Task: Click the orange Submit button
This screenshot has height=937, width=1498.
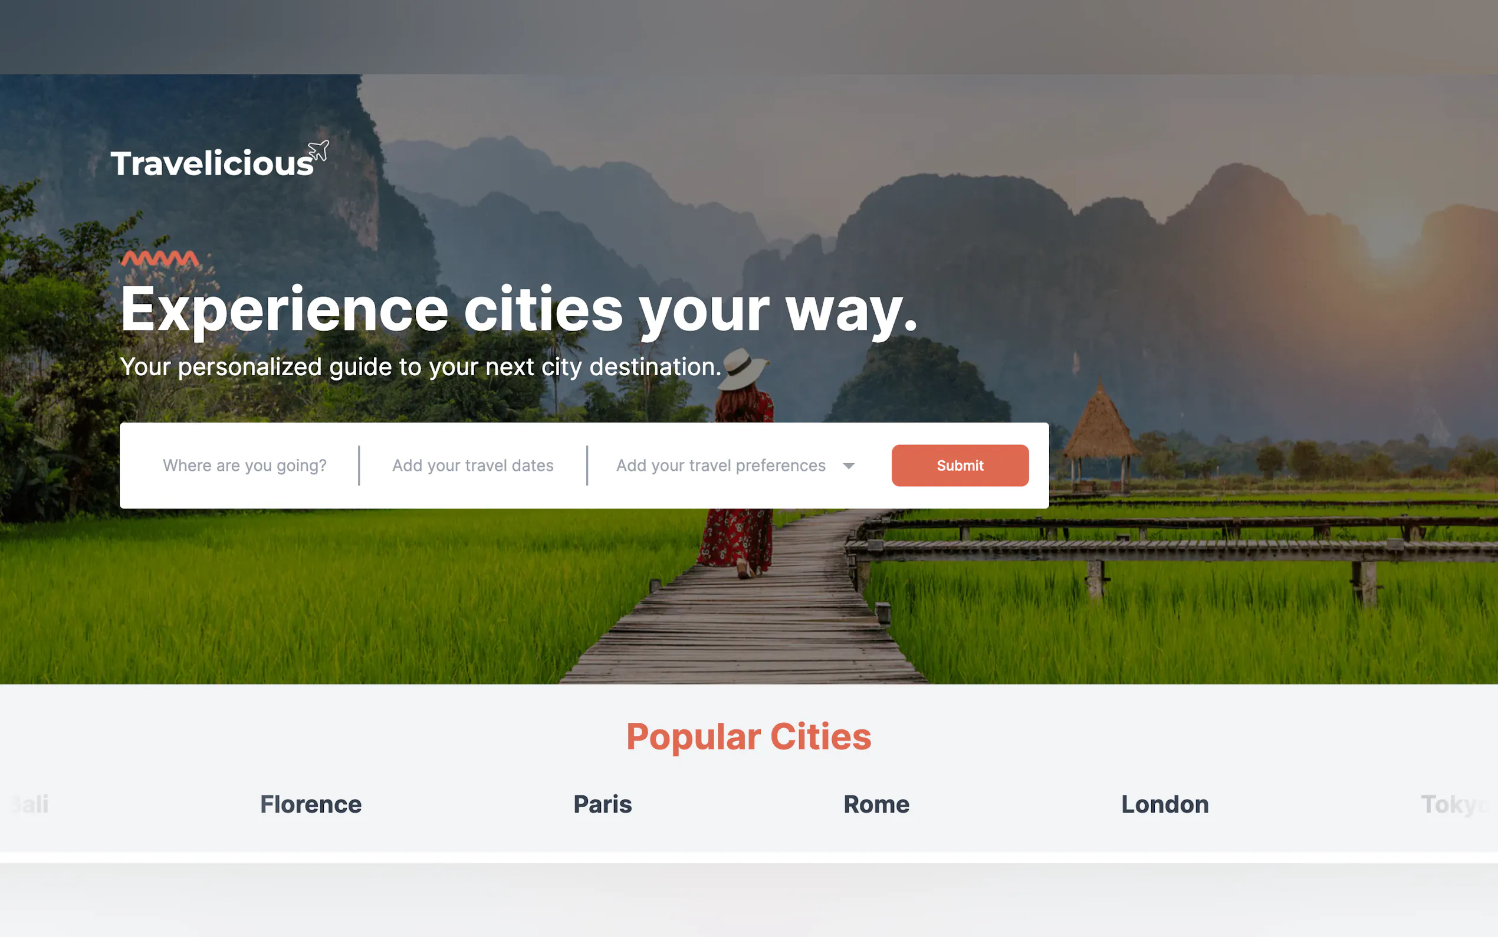Action: (960, 466)
